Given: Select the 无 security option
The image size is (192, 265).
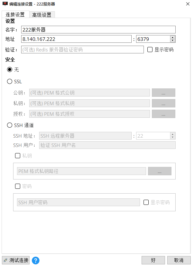Looking at the screenshot, I should (x=10, y=69).
